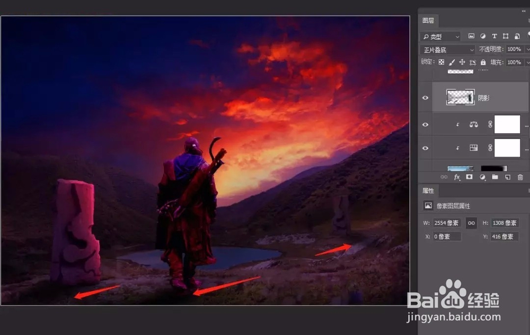Create new fill or adjustment layer icon
The width and height of the screenshot is (530, 335).
482,177
